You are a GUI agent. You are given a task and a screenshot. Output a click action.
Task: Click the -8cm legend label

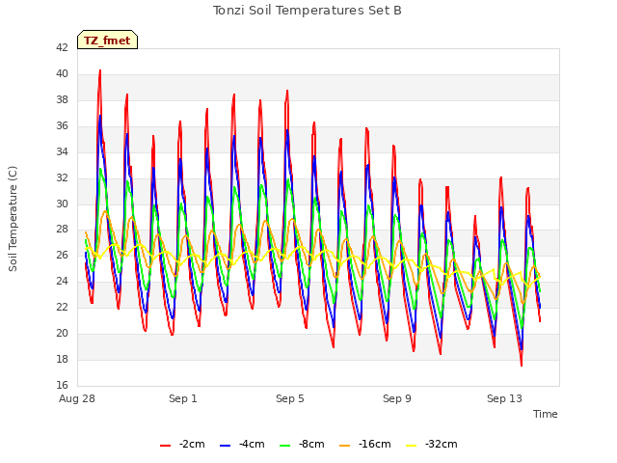(x=311, y=444)
